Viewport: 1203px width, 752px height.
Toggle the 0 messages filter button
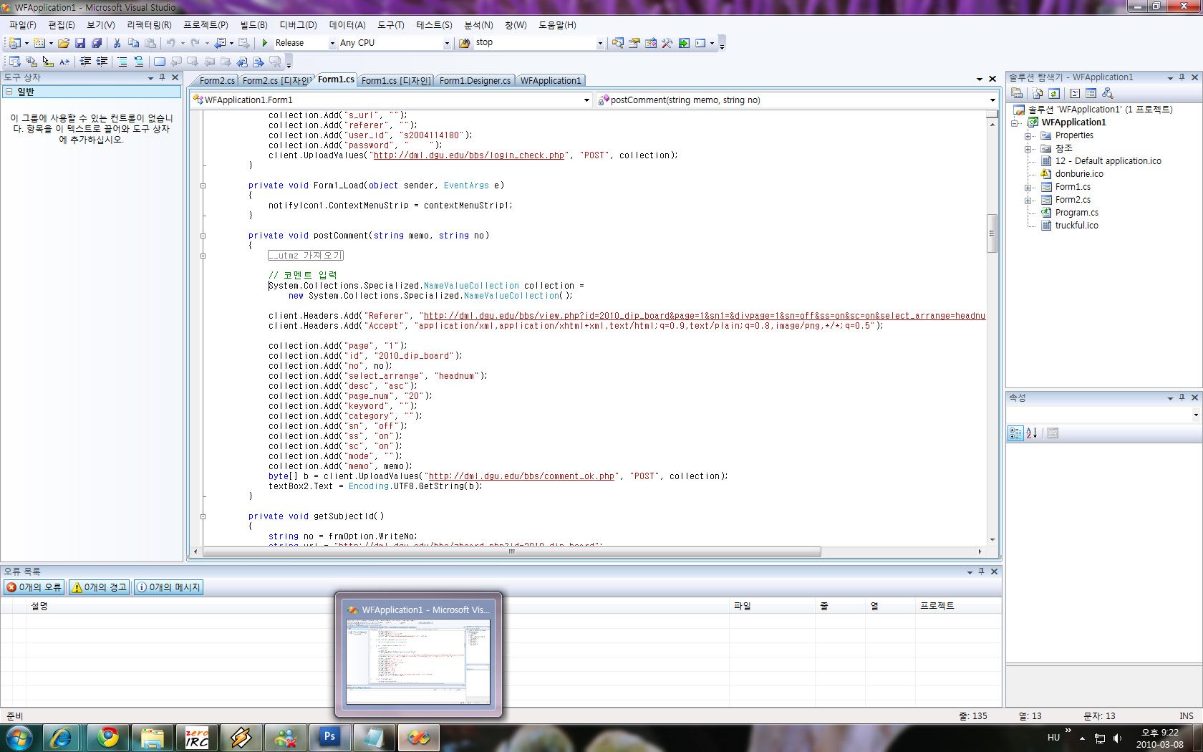click(169, 587)
